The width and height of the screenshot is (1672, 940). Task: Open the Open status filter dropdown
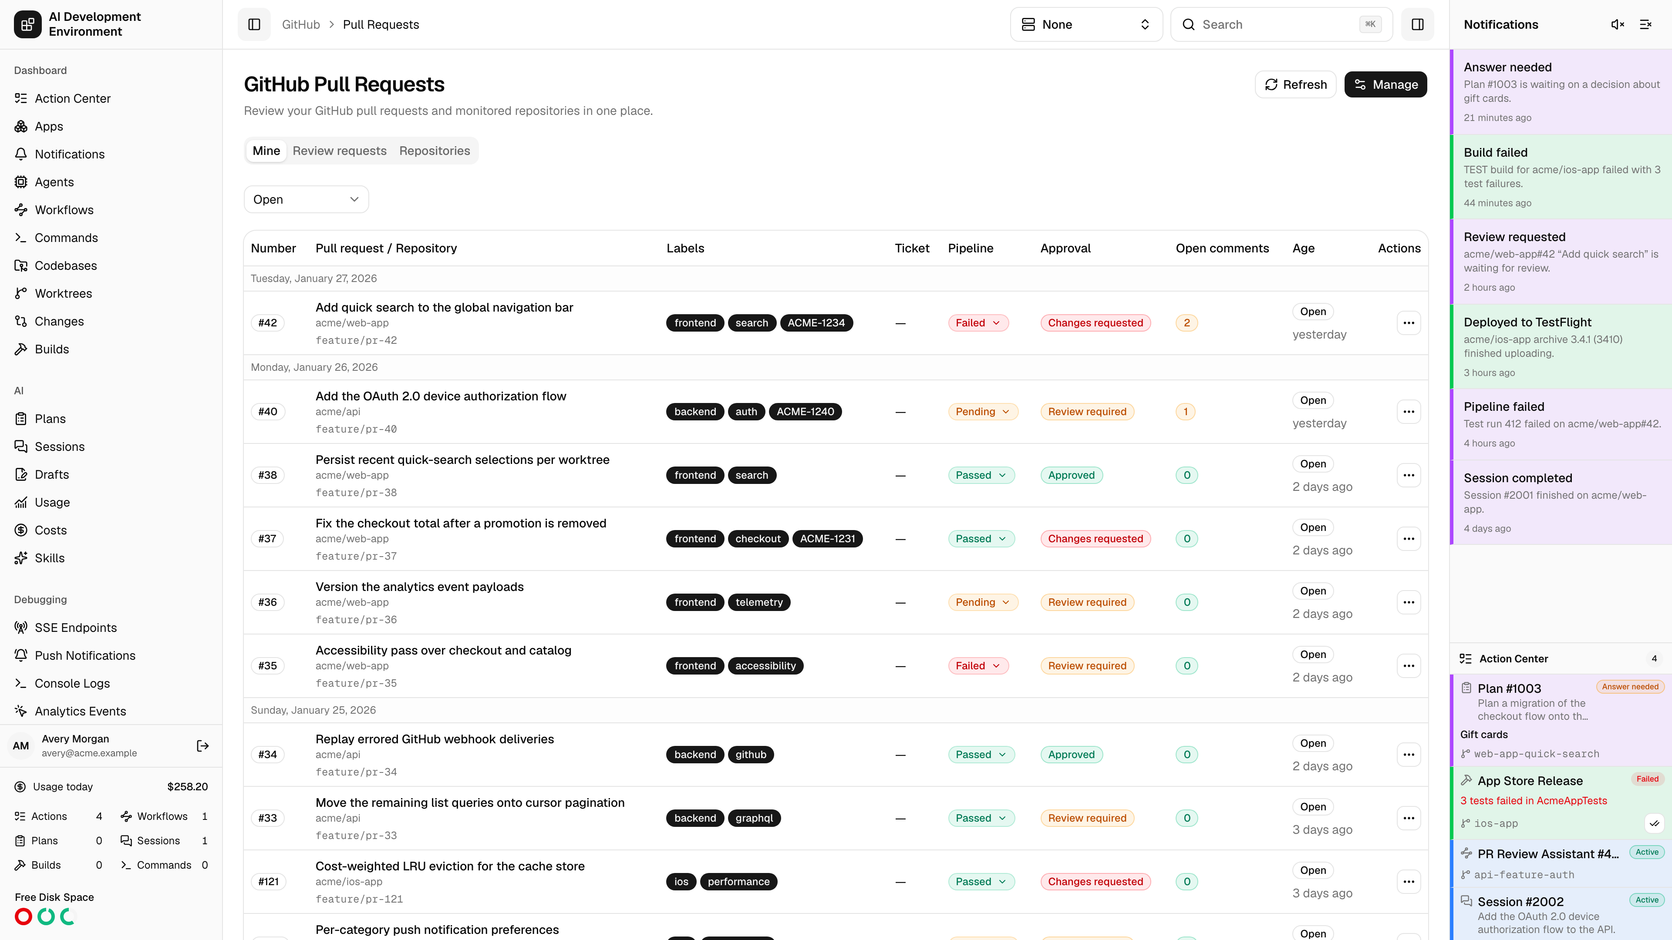click(307, 200)
